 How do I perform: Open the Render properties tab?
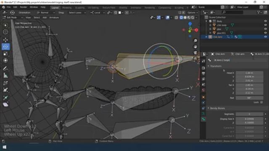tap(203, 68)
